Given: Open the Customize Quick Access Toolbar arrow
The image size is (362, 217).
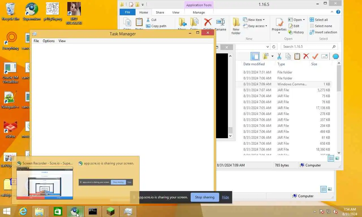Looking at the screenshot, I should (143, 5).
